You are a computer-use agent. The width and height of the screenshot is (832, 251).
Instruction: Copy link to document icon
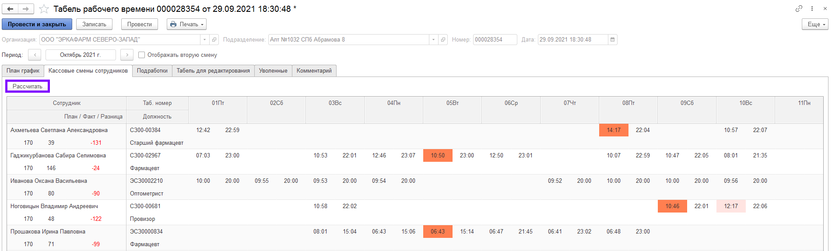799,9
